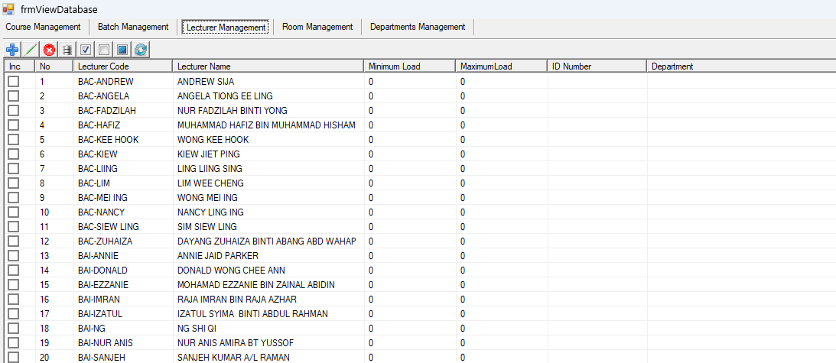Select MOHAMAD EZZANIE BIN ZAINAL ABIDIN cell
836x363 pixels.
[x=268, y=284]
